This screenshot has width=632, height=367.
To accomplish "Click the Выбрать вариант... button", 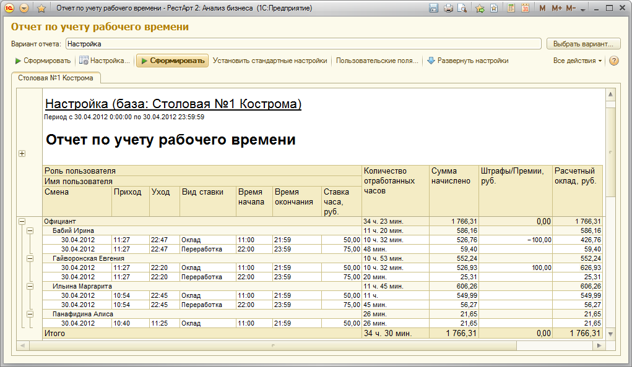I will click(583, 44).
